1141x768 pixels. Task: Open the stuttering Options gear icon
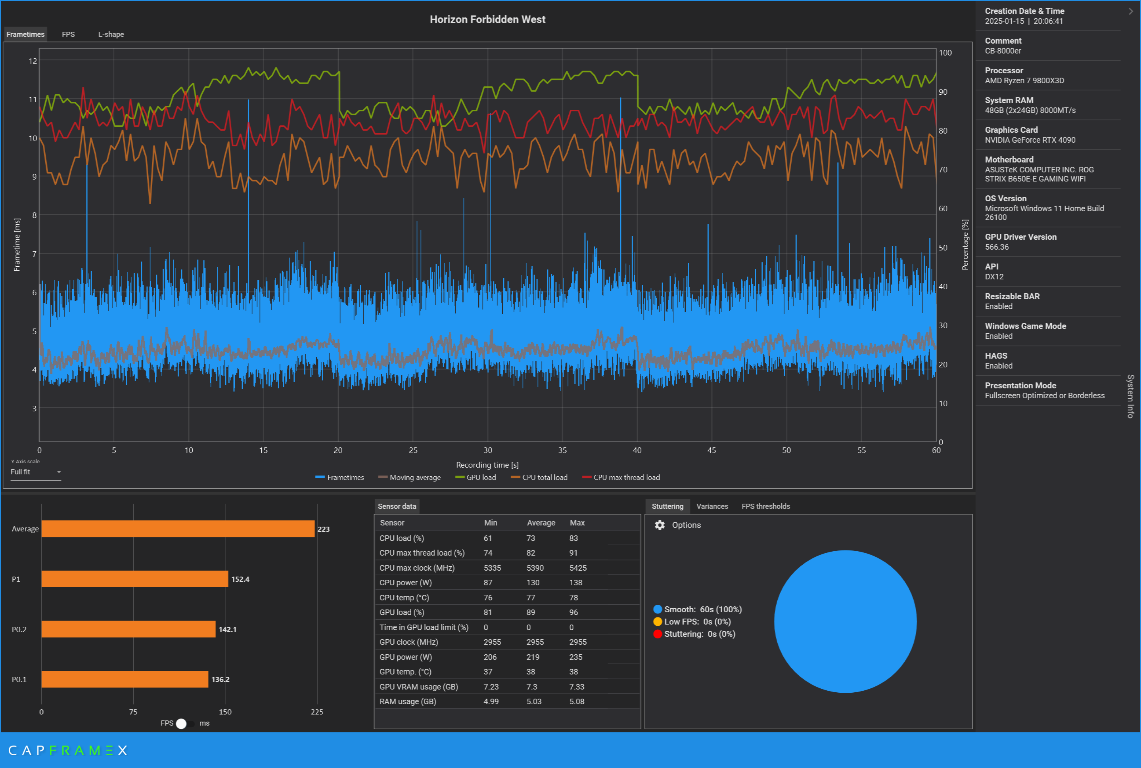tap(660, 525)
